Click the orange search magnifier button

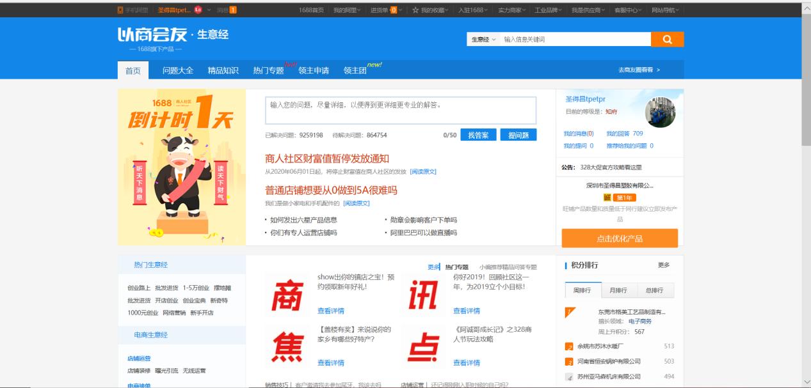[666, 39]
